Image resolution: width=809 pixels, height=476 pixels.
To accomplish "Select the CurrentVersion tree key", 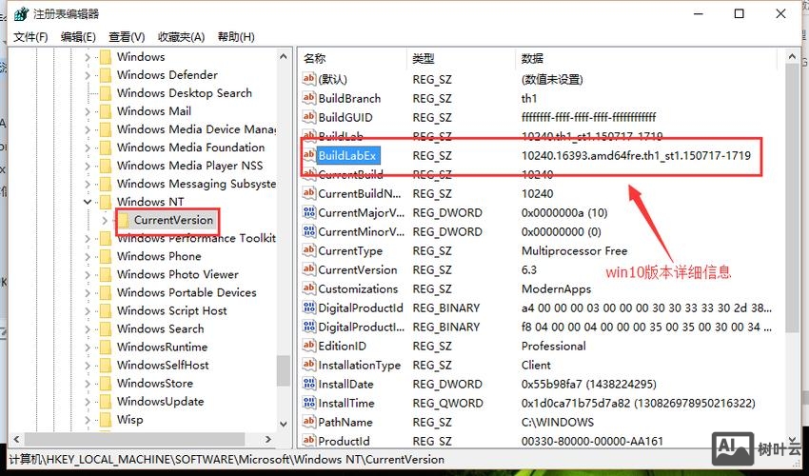I will point(173,221).
